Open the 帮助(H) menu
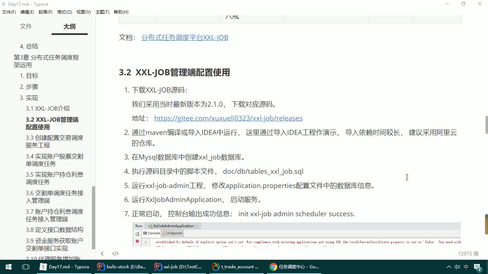488x274 pixels. [121, 12]
